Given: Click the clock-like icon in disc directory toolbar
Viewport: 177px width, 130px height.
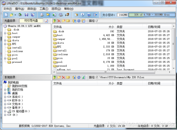Looking at the screenshot, I should click(x=83, y=21).
